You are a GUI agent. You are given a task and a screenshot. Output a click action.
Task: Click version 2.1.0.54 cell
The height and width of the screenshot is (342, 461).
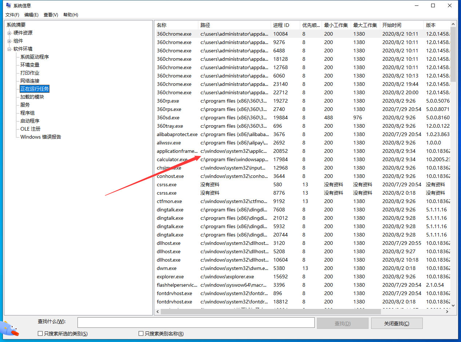(435, 285)
